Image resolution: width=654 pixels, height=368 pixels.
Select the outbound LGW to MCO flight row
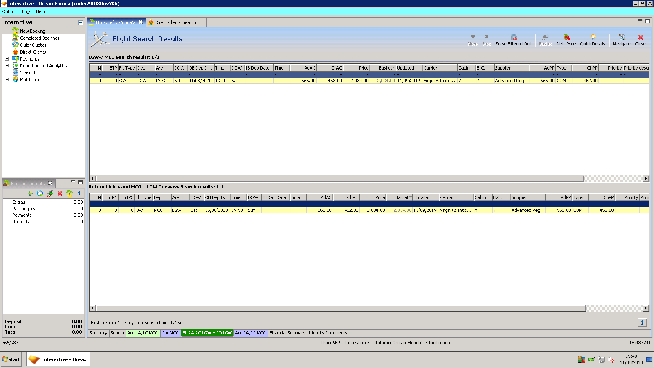point(369,81)
